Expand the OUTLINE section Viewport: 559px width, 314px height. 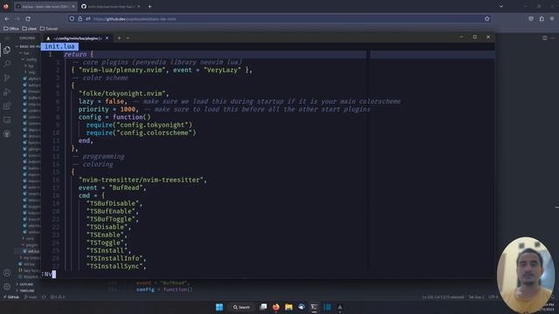pos(26,284)
